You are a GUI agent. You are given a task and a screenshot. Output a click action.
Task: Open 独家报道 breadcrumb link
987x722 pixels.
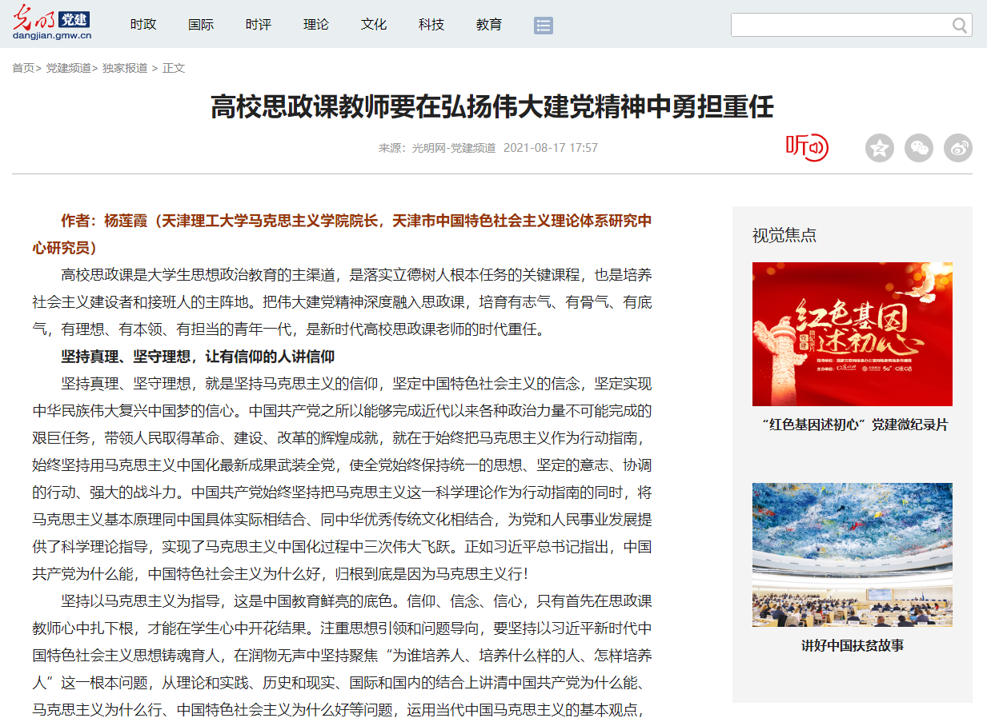125,68
